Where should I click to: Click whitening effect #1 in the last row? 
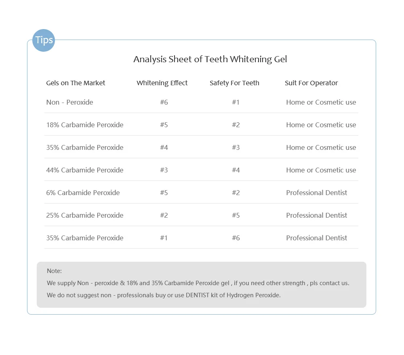click(x=164, y=238)
